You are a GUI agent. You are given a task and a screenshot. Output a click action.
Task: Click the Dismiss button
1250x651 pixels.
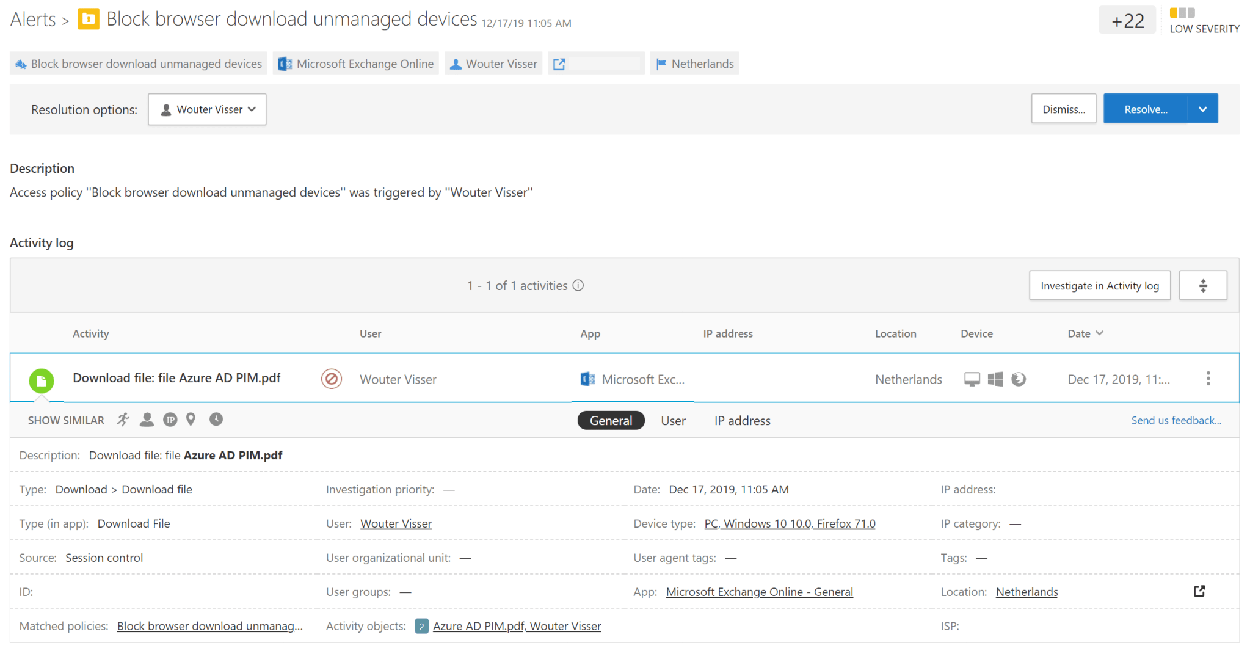pyautogui.click(x=1063, y=108)
